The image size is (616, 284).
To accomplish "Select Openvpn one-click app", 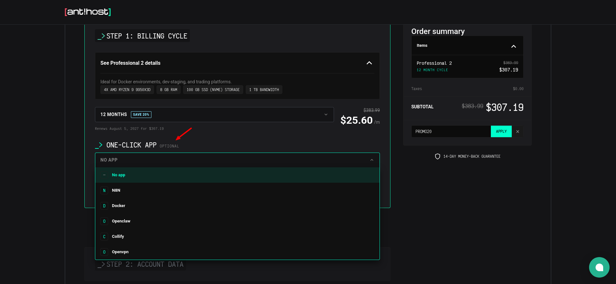I will (x=237, y=252).
